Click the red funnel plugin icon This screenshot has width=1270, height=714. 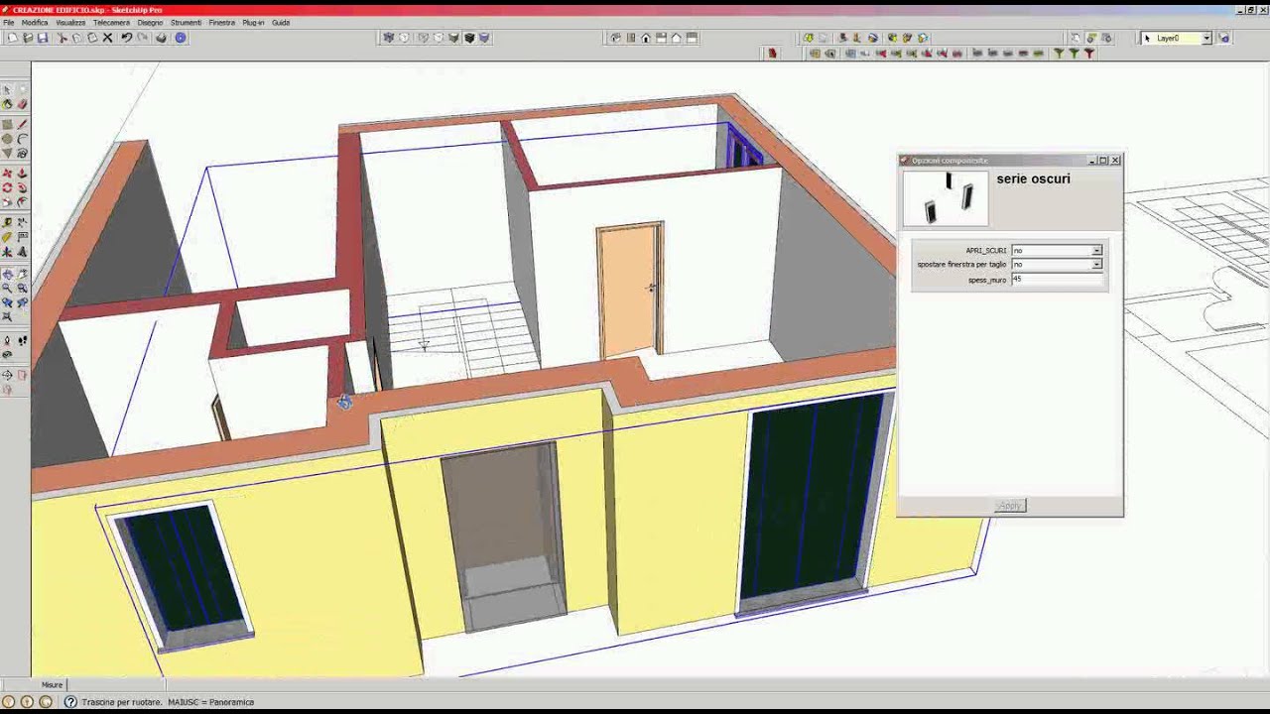click(x=1088, y=53)
